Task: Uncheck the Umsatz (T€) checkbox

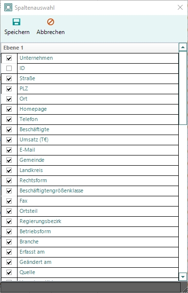Action: pos(9,140)
